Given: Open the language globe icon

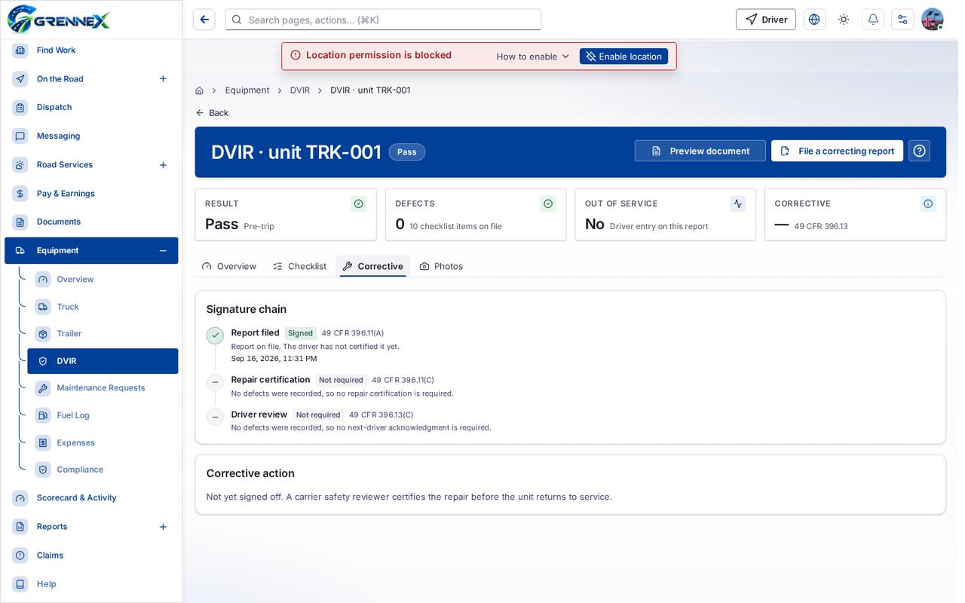Looking at the screenshot, I should click(x=814, y=20).
